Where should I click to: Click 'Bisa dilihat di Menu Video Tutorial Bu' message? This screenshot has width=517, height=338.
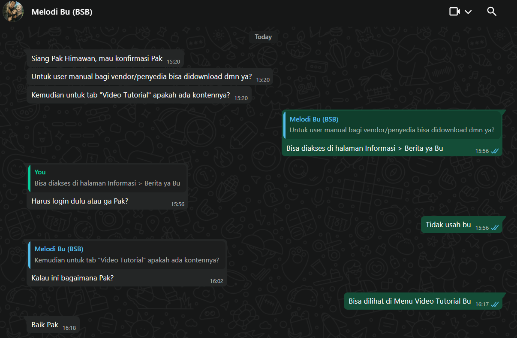pyautogui.click(x=409, y=301)
